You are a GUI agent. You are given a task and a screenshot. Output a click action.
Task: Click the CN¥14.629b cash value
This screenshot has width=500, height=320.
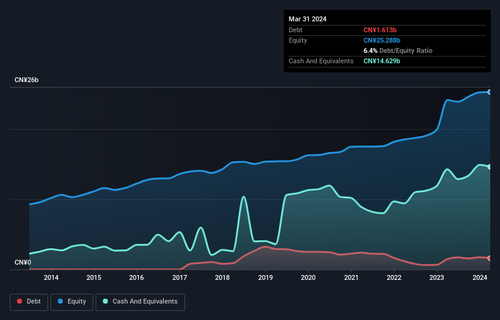click(x=382, y=61)
